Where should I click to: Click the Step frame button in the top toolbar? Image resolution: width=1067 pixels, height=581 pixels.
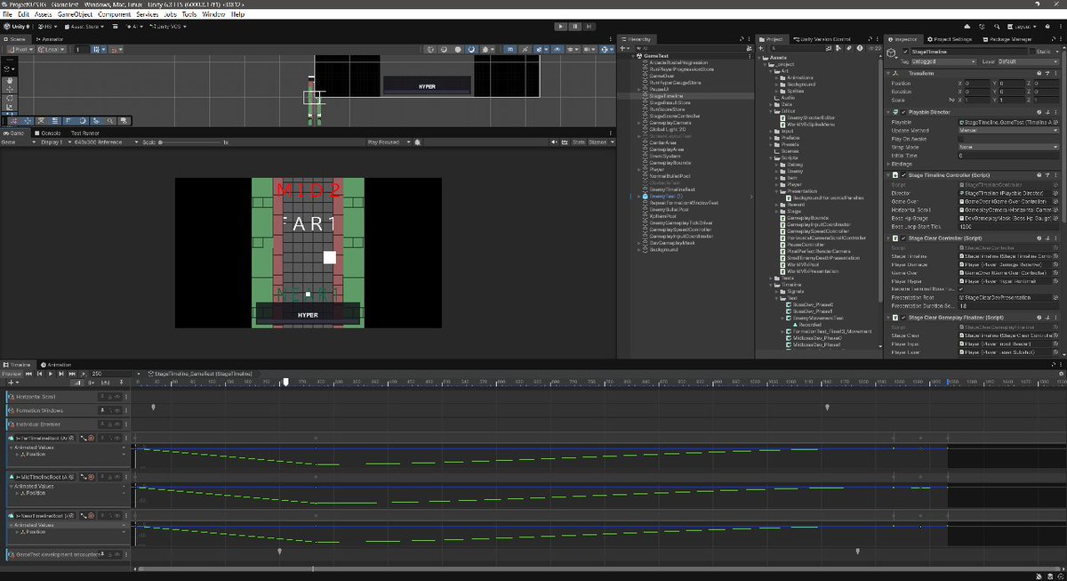click(590, 27)
